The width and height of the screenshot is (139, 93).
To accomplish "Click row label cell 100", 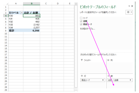I will point(16,16).
